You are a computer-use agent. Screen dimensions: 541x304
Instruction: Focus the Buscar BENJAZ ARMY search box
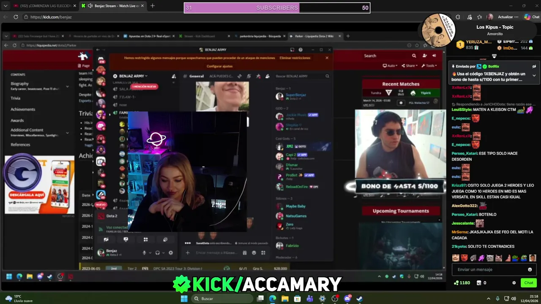(302, 76)
